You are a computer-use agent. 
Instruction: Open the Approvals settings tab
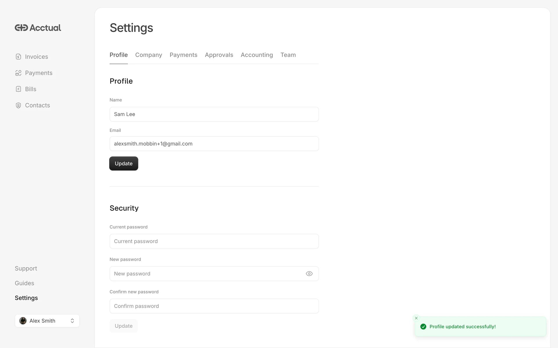pyautogui.click(x=219, y=55)
